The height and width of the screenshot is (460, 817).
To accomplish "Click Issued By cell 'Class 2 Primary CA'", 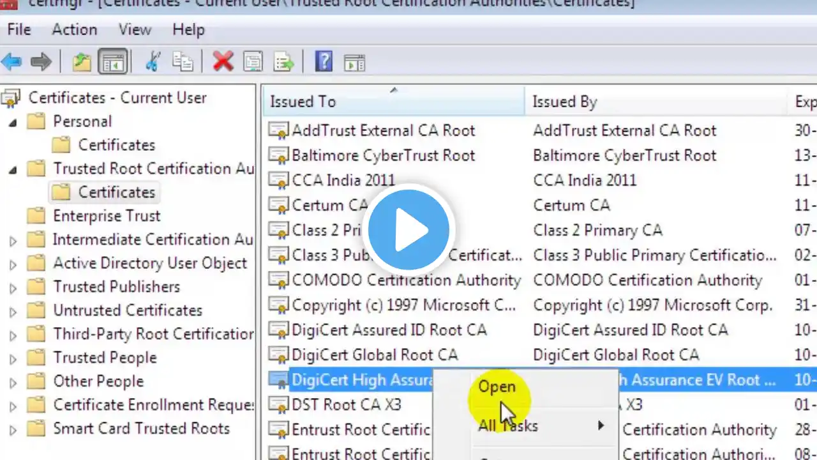I will pyautogui.click(x=598, y=231).
